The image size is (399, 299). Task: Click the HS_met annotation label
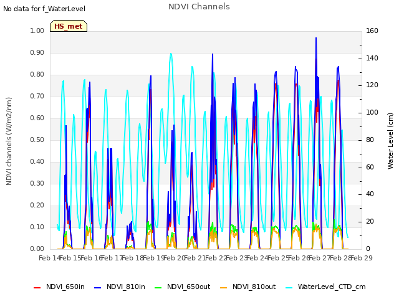click(69, 26)
